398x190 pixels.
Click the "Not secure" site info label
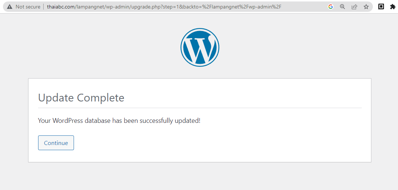tap(28, 7)
